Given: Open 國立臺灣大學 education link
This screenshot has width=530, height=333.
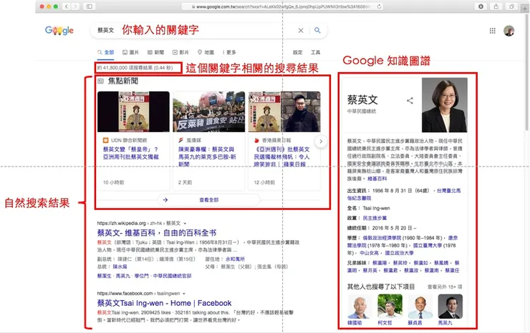Looking at the screenshot, I should tap(428, 245).
